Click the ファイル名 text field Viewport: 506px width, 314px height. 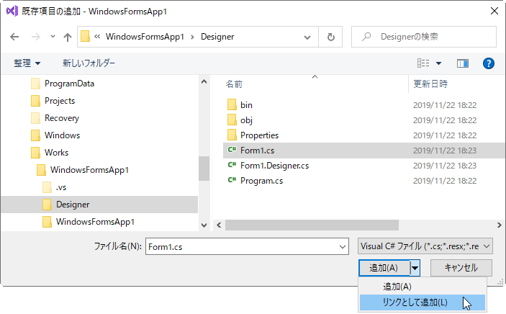click(240, 247)
